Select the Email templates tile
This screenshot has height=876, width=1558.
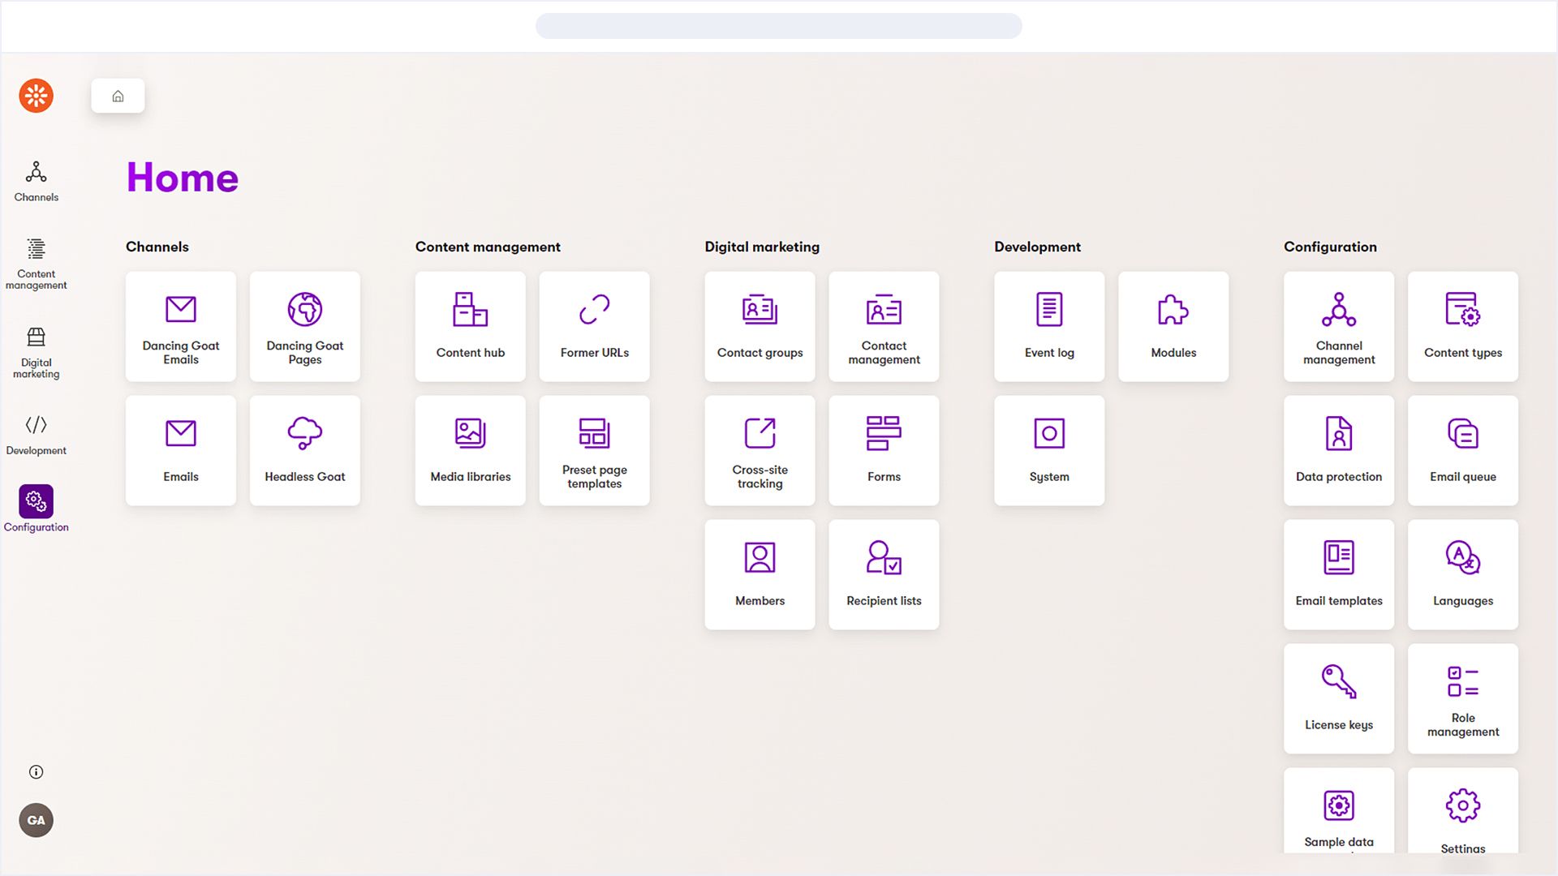[x=1338, y=574]
